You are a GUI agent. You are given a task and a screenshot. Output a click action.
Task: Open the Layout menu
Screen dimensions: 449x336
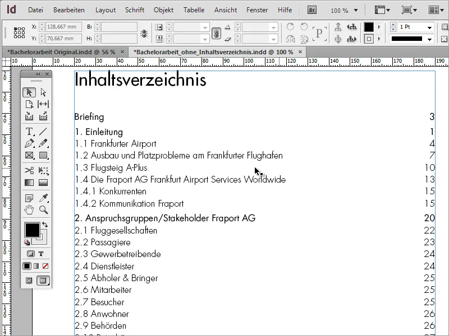tap(106, 10)
